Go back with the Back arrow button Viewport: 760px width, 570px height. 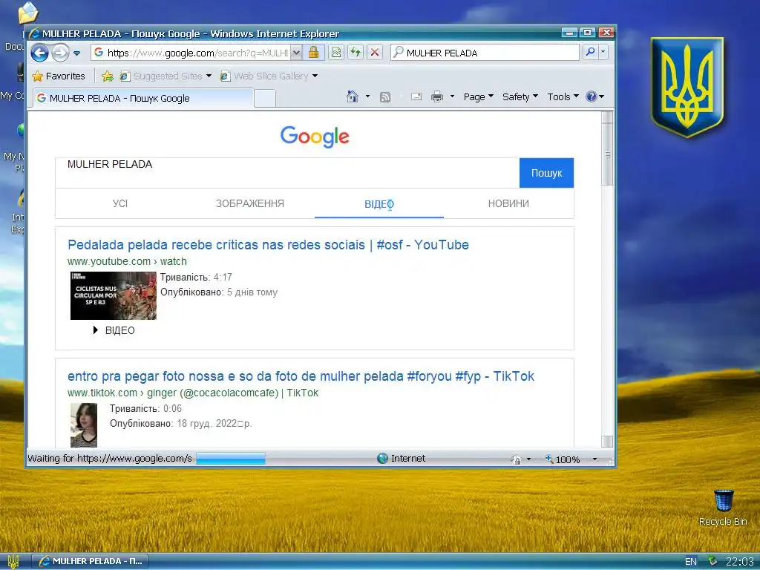40,53
